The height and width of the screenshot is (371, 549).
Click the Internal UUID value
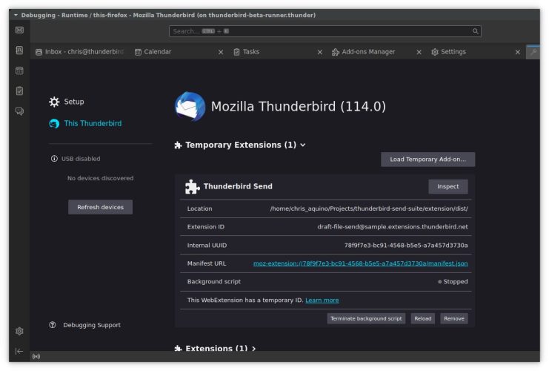pyautogui.click(x=406, y=245)
